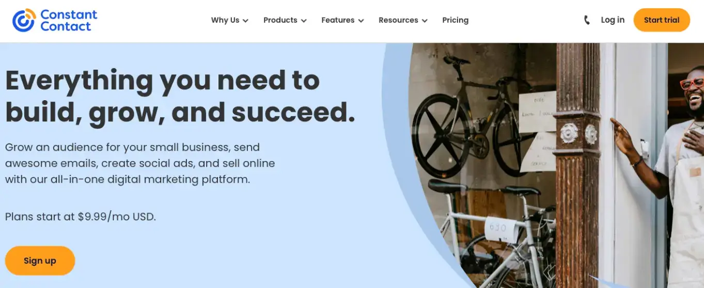
Task: Click the phone contact icon
Action: point(587,20)
